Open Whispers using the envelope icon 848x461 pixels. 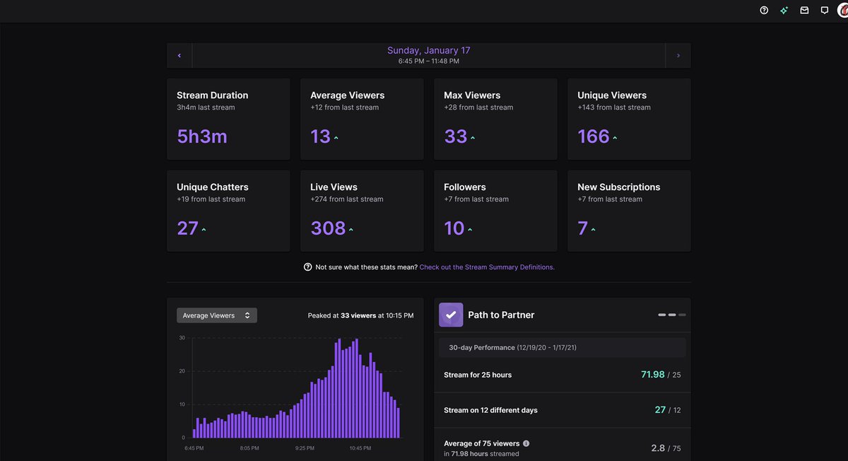click(804, 10)
